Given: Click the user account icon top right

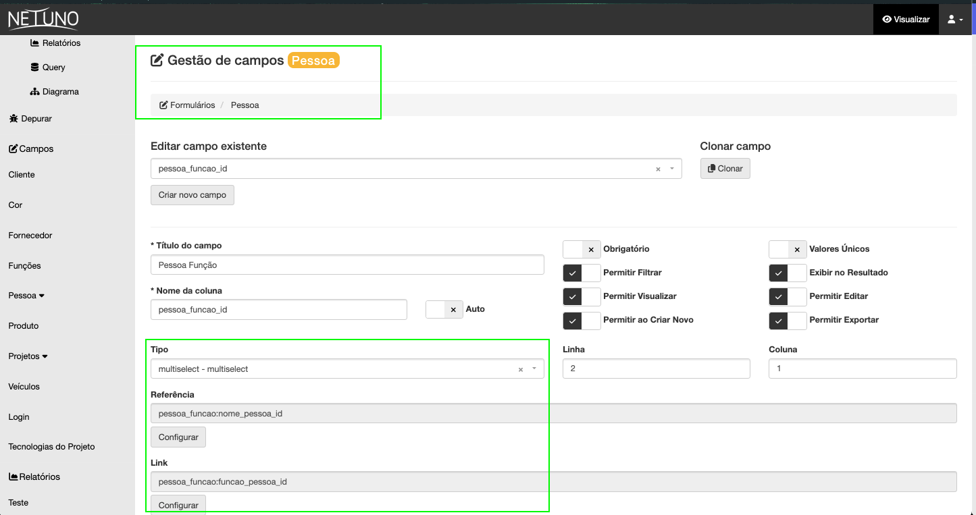Looking at the screenshot, I should (x=951, y=19).
